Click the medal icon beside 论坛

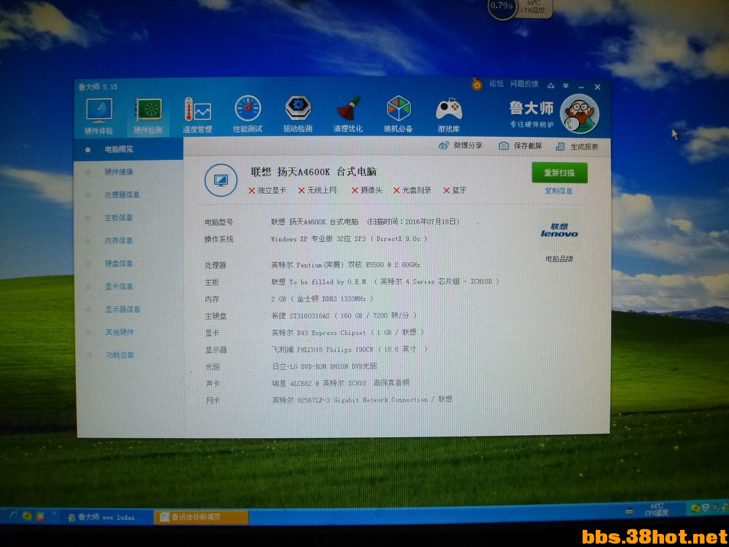tap(477, 84)
